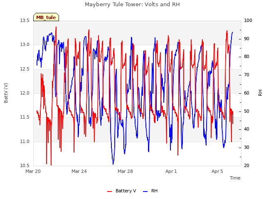Click the 11.0 left axis tick label
The image size is (266, 199).
click(25, 142)
